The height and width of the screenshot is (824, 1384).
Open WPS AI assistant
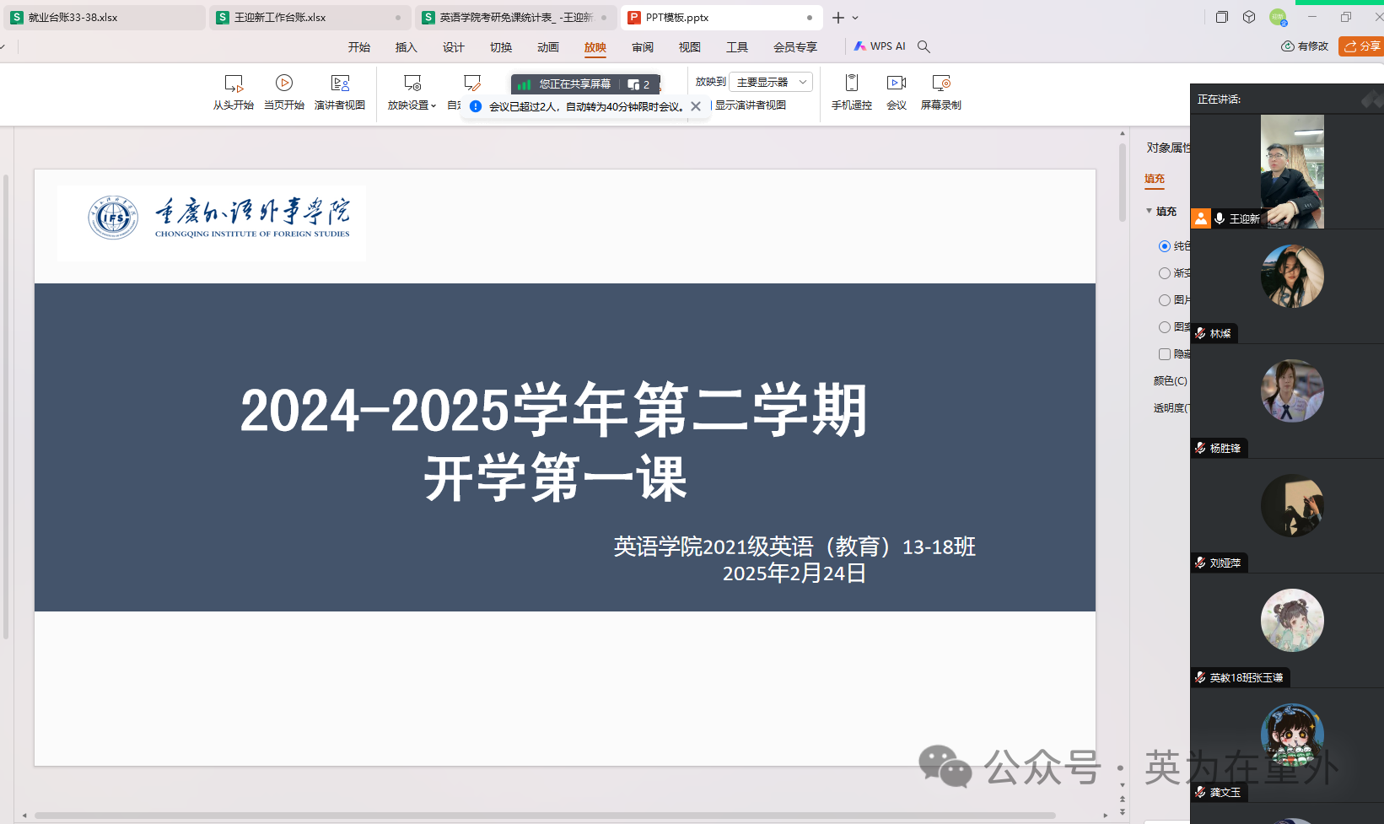880,46
